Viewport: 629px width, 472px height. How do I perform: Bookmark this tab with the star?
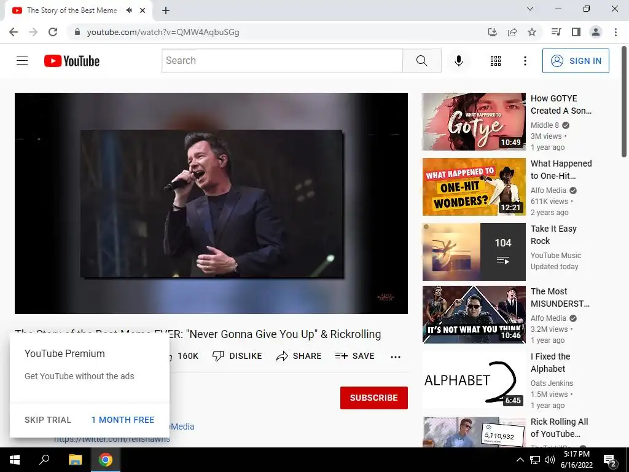[532, 32]
